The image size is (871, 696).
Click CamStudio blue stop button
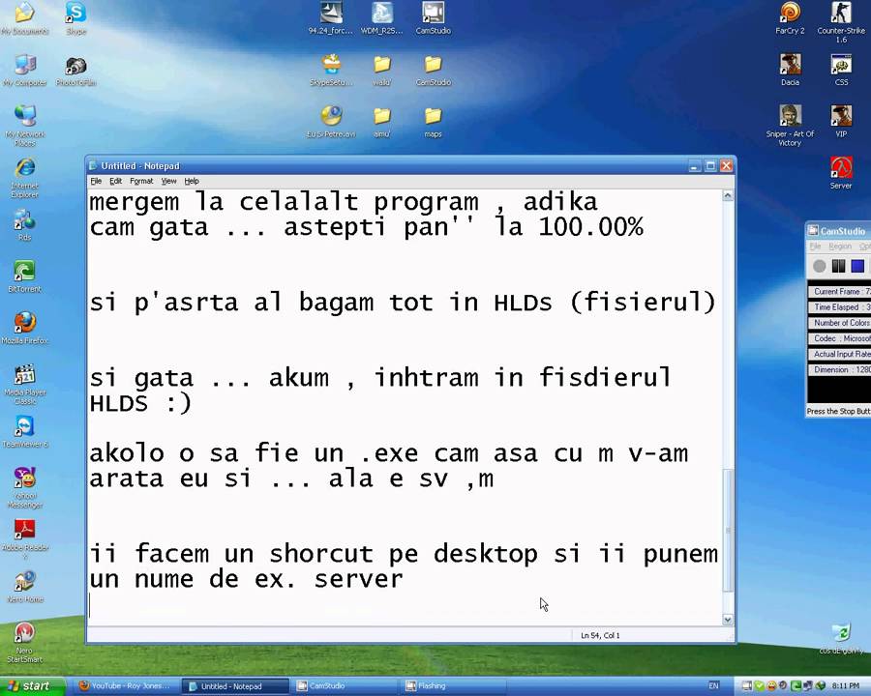(x=857, y=266)
